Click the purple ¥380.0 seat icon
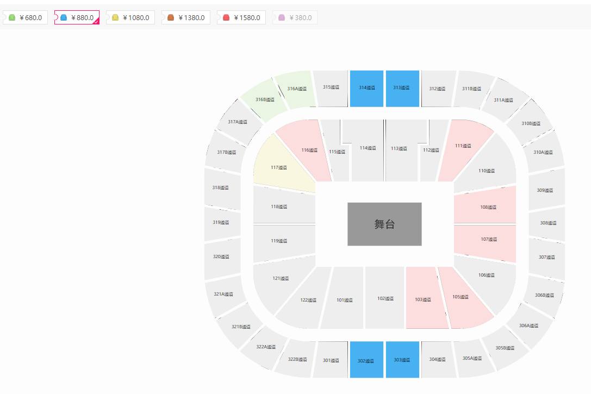Image resolution: width=591 pixels, height=394 pixels. point(282,18)
